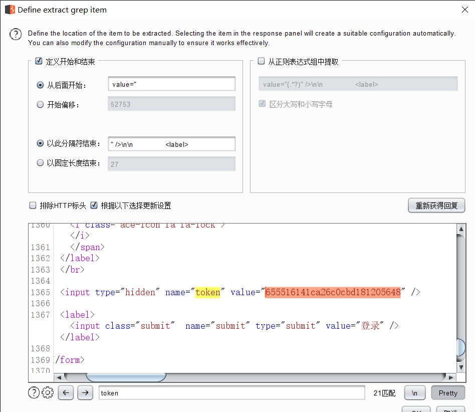Click the end delimiter input field

click(171, 144)
